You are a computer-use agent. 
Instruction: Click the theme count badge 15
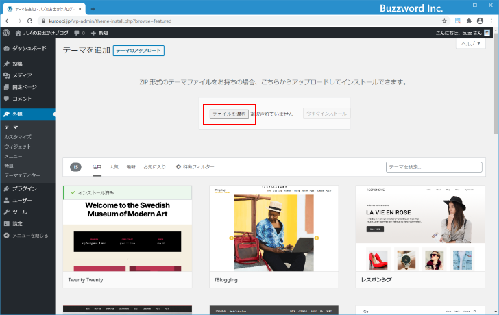(x=75, y=167)
